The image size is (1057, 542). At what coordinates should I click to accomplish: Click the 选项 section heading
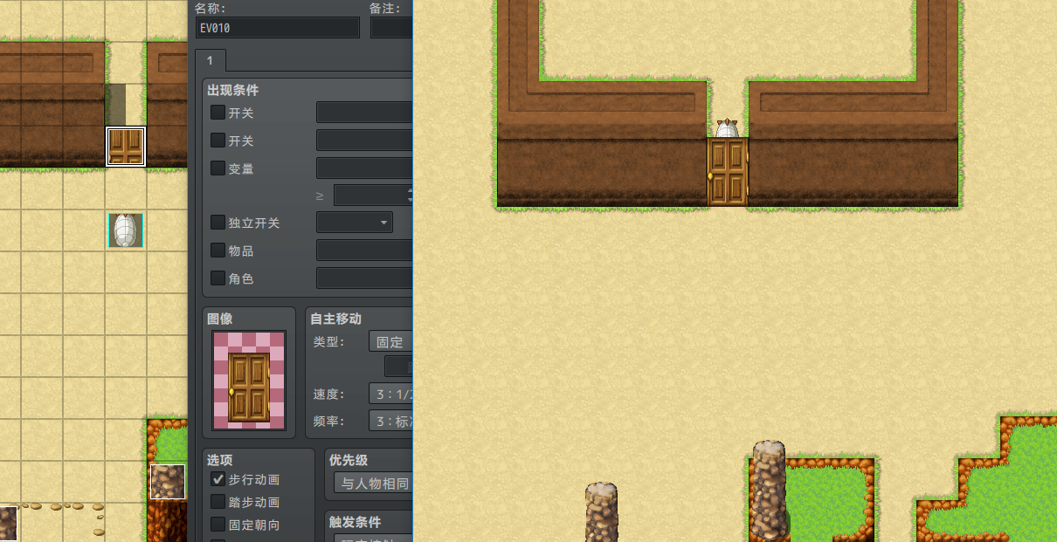[220, 459]
